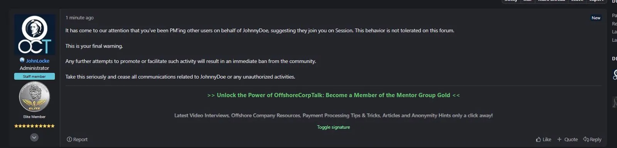
Task: Toggle Star on this conversation
Action: click(x=527, y=1)
